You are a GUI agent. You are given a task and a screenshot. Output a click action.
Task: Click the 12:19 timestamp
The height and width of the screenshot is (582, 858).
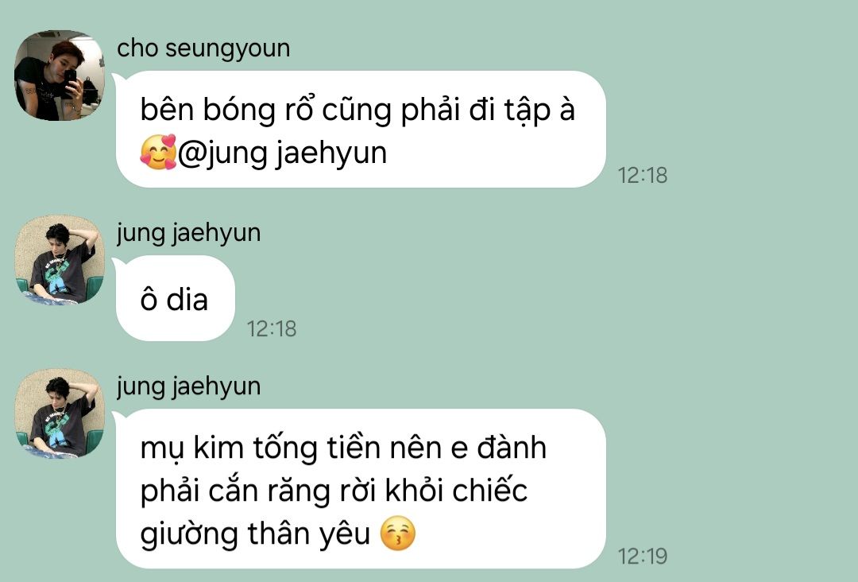pos(643,557)
